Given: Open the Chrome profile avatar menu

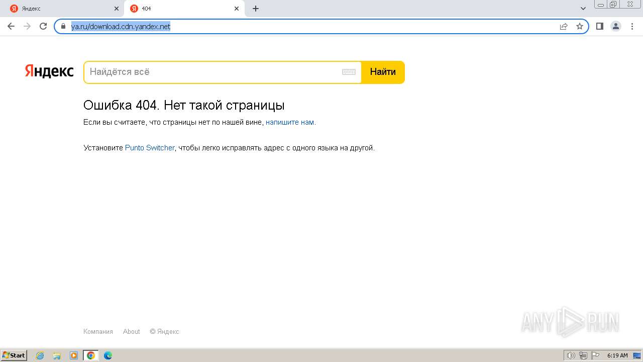Looking at the screenshot, I should [616, 26].
